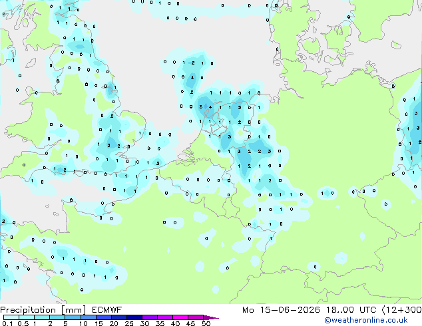Click legend tick label '50'
Image resolution: width=422 pixels, height=326 pixels.
206,323
